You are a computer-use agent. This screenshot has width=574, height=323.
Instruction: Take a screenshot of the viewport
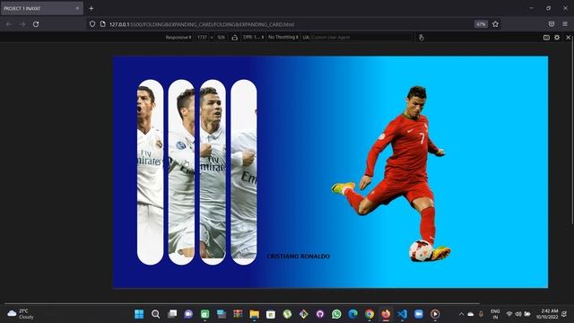click(x=546, y=38)
